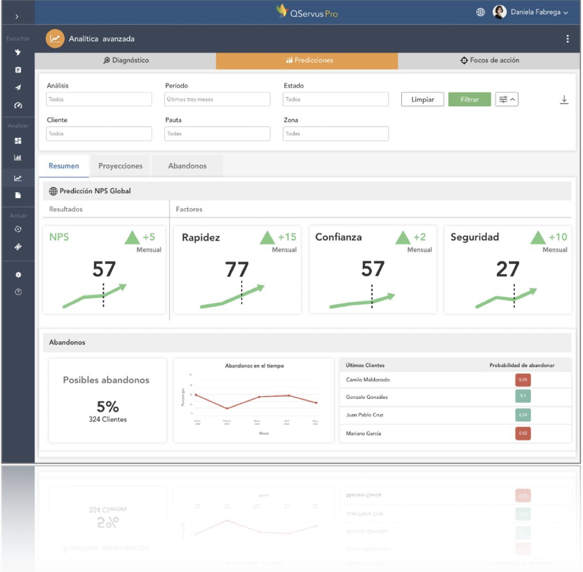The image size is (583, 572).
Task: Expand the left sidebar with the chevron
Action: [17, 17]
